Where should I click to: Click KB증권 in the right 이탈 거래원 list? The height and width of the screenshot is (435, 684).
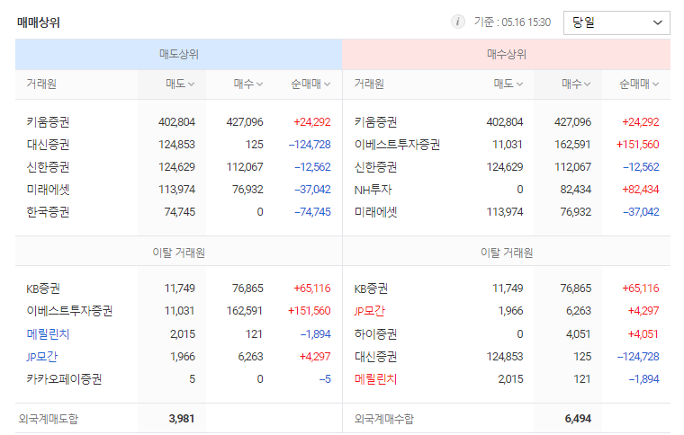pyautogui.click(x=371, y=289)
